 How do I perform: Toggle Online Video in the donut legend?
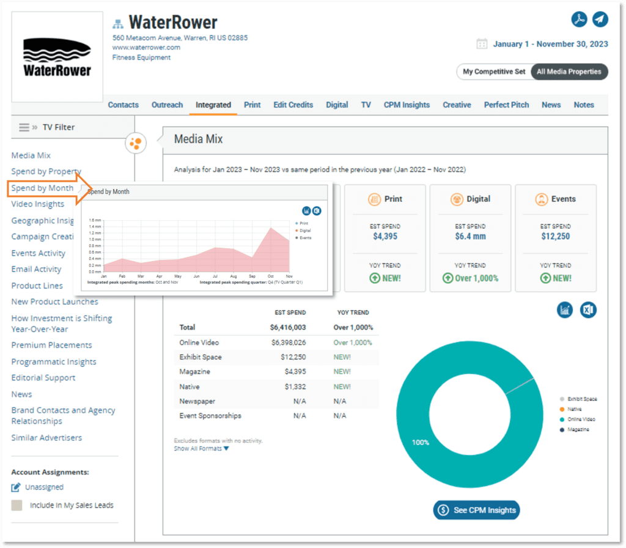tap(578, 420)
